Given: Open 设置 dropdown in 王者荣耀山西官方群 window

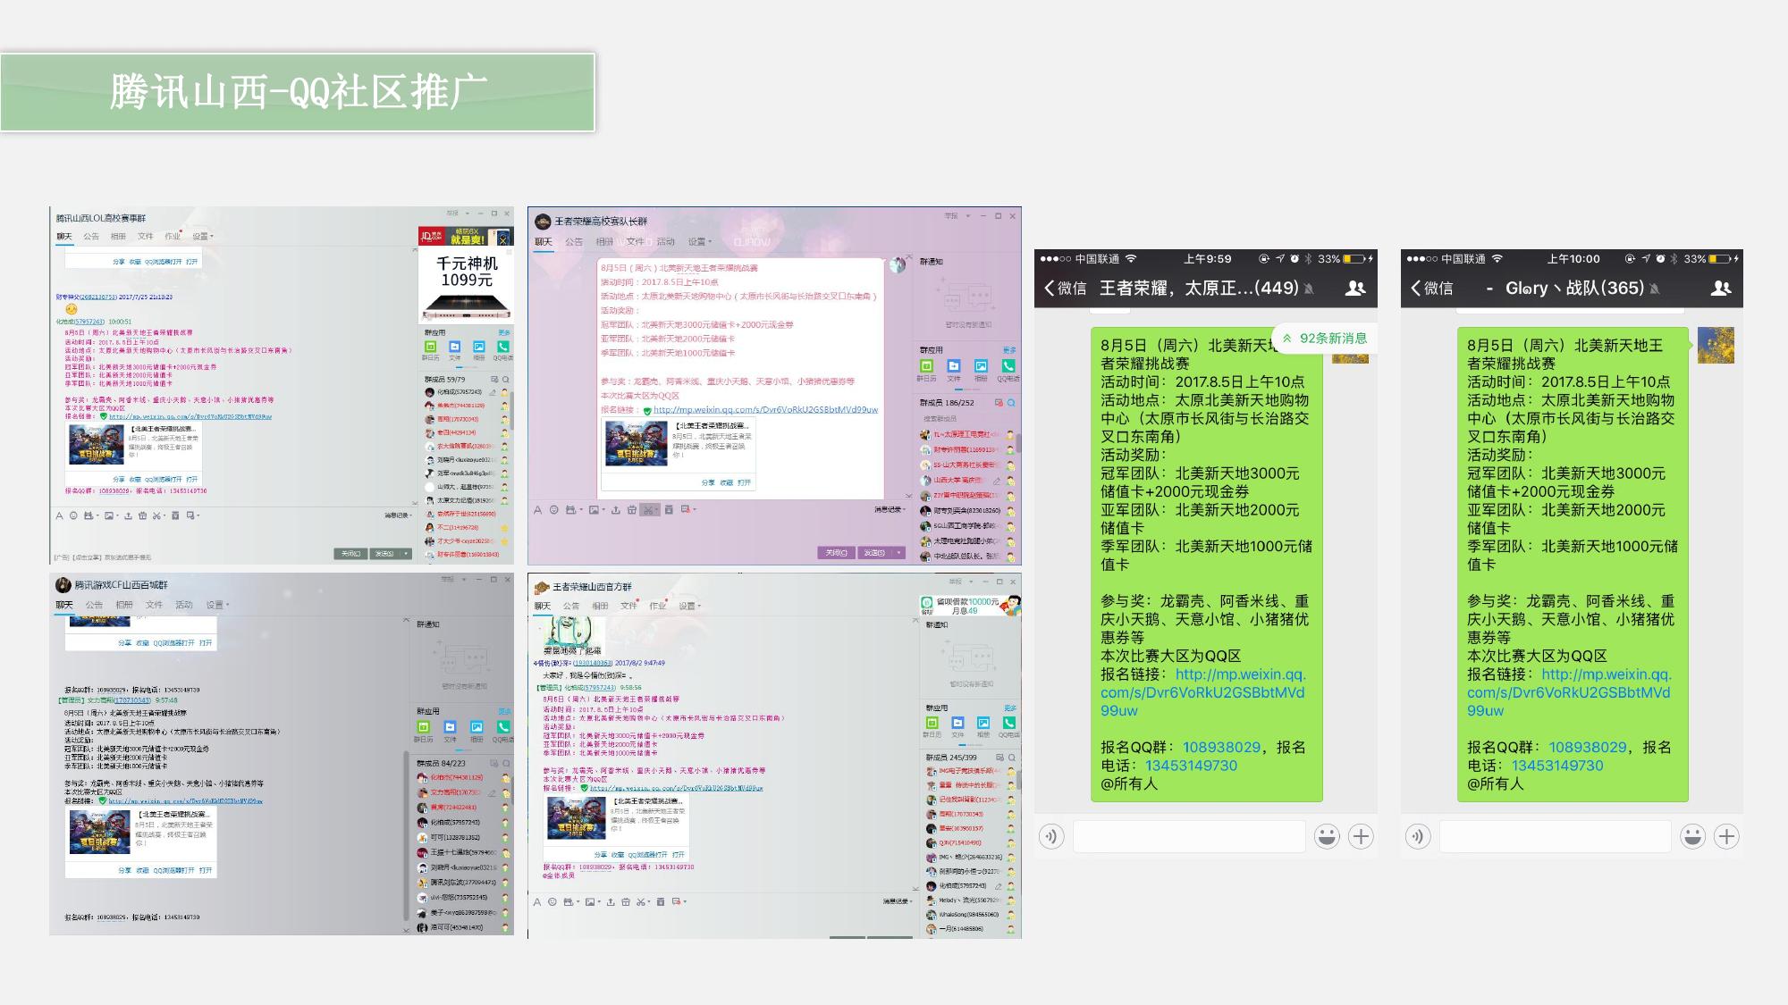Looking at the screenshot, I should [689, 606].
